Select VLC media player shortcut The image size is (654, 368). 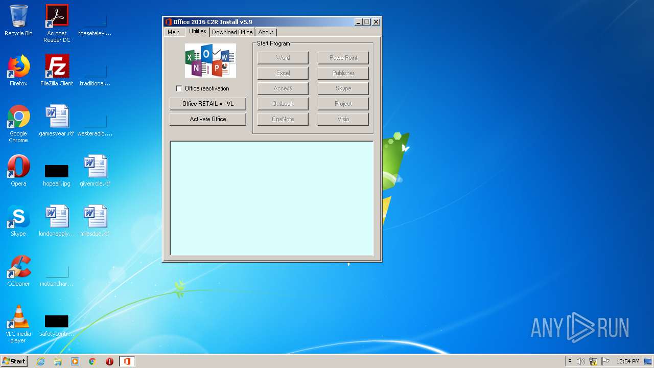pyautogui.click(x=18, y=324)
